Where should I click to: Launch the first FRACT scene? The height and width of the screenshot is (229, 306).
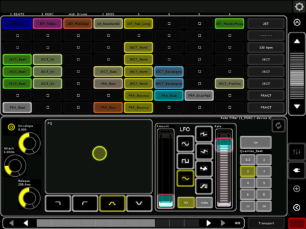[x=266, y=95]
